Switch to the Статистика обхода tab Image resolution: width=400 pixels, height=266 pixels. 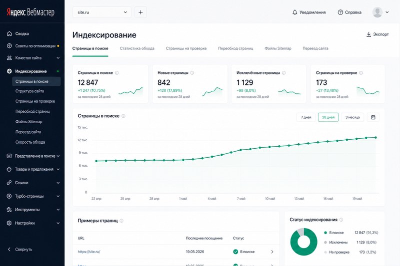pyautogui.click(x=137, y=48)
